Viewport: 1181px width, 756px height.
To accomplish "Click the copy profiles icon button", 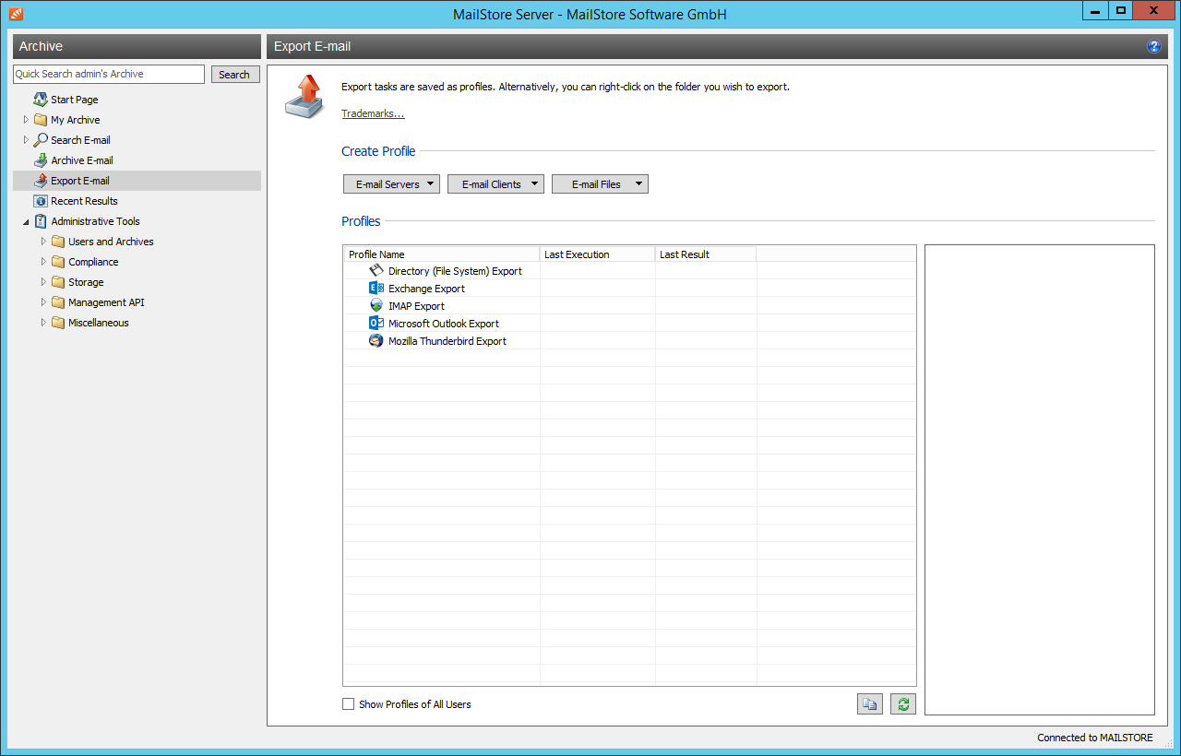I will (870, 704).
